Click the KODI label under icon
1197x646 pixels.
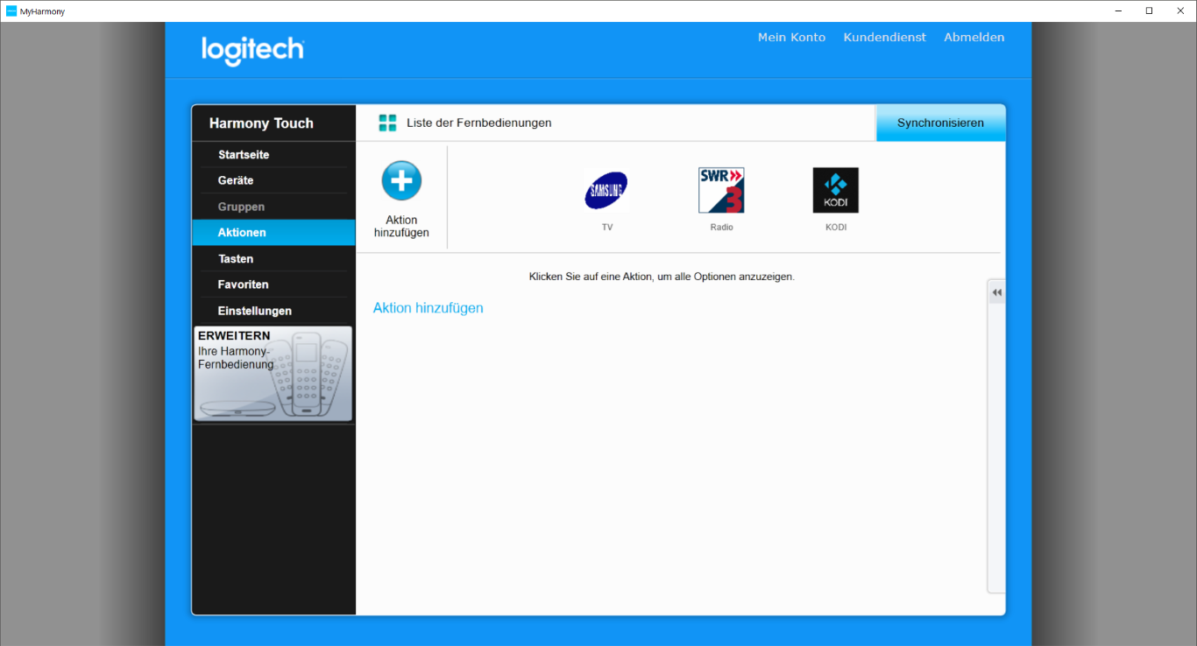[836, 228]
